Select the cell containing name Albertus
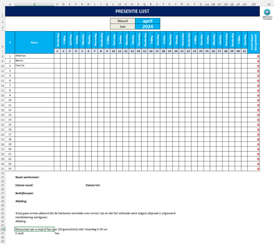 [x=34, y=56]
